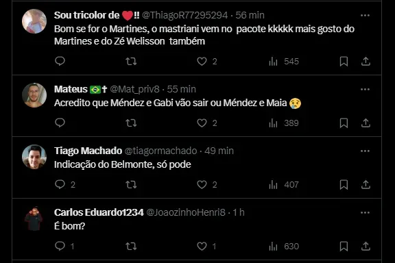Open @ThiagoR77295294 profile handle

coord(185,15)
